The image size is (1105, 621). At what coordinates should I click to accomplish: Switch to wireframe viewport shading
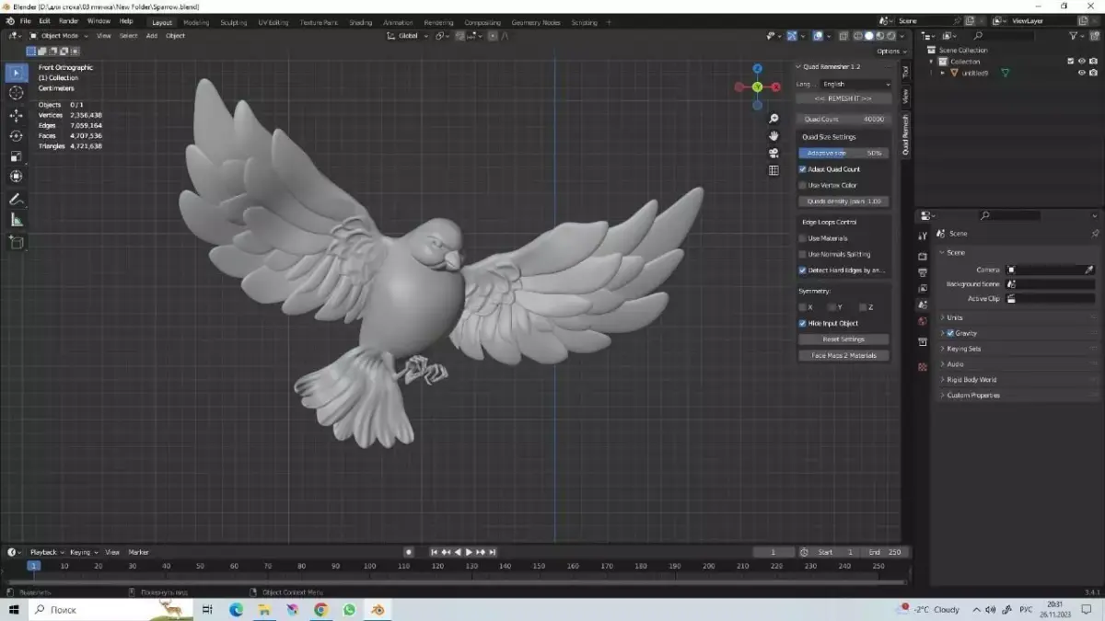pos(858,36)
